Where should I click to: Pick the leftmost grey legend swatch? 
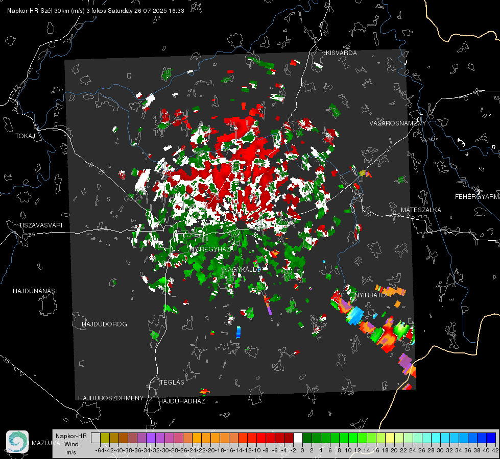click(x=96, y=438)
